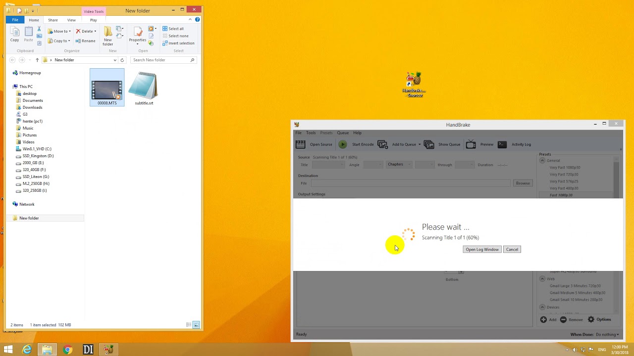The image size is (634, 356).
Task: Collapse the General presets group
Action: (x=542, y=160)
